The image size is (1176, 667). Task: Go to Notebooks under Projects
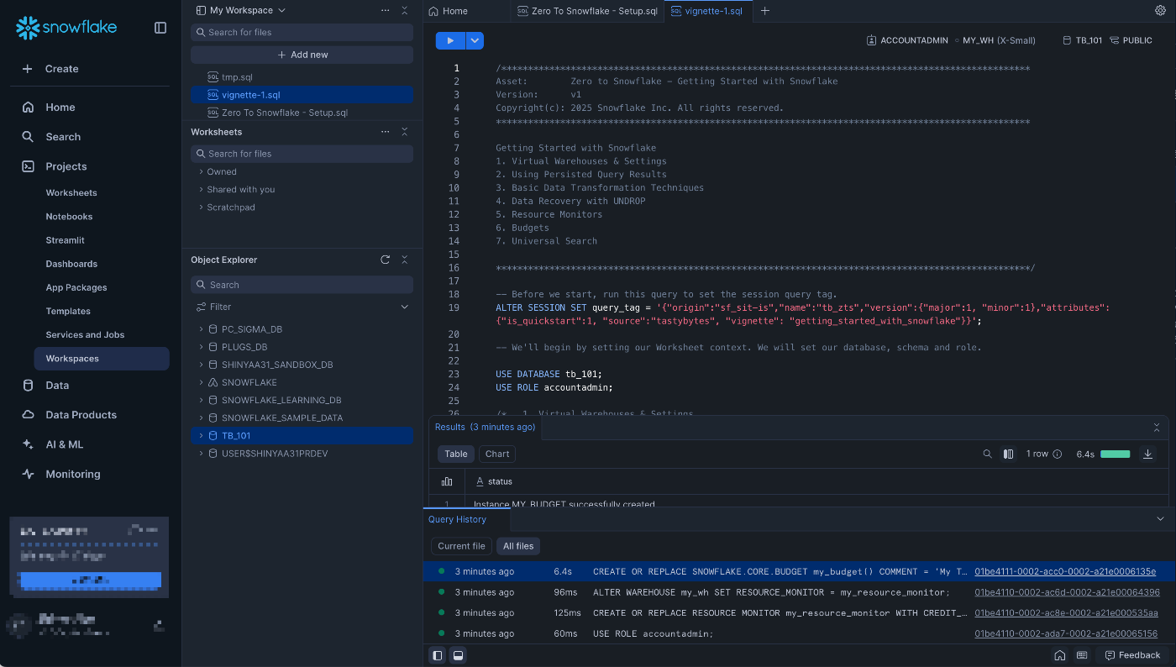click(x=69, y=217)
